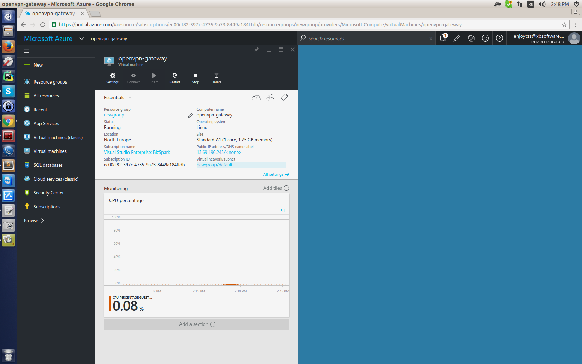Stop the virtual machine
This screenshot has width=582, height=364.
tap(195, 78)
